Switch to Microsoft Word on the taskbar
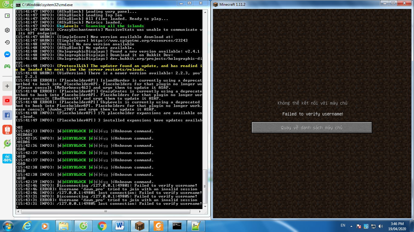 [121, 226]
